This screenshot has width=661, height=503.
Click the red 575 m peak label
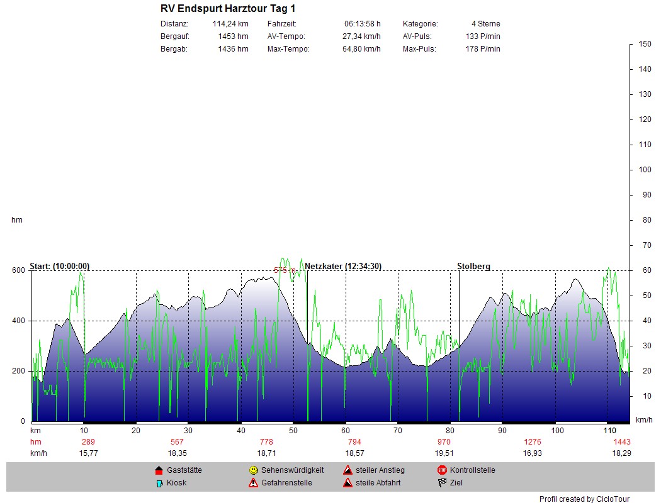tap(285, 270)
